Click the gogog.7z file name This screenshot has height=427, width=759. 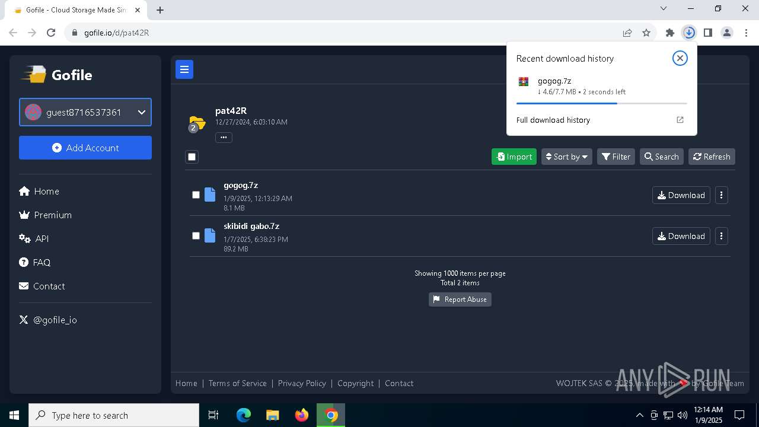pyautogui.click(x=241, y=185)
